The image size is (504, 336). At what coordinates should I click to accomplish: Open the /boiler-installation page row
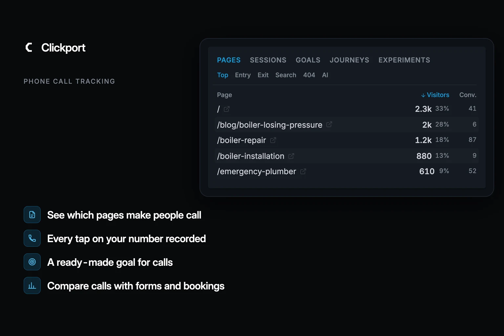(346, 156)
